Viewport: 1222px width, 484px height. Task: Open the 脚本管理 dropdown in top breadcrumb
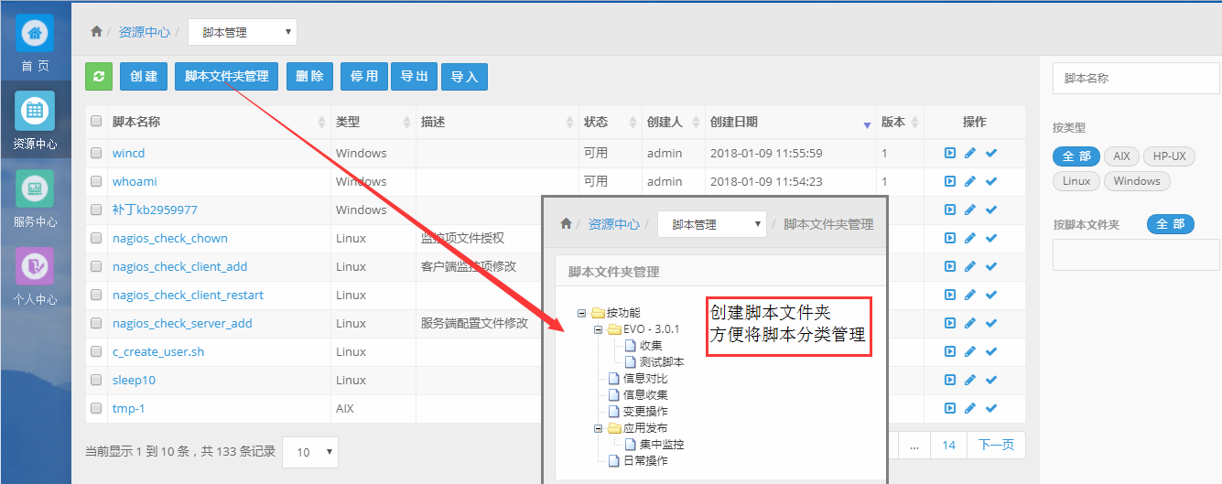click(243, 32)
